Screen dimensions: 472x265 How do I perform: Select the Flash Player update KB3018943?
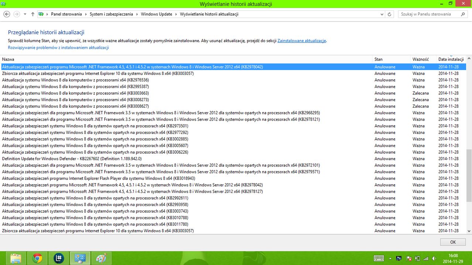[233, 178]
